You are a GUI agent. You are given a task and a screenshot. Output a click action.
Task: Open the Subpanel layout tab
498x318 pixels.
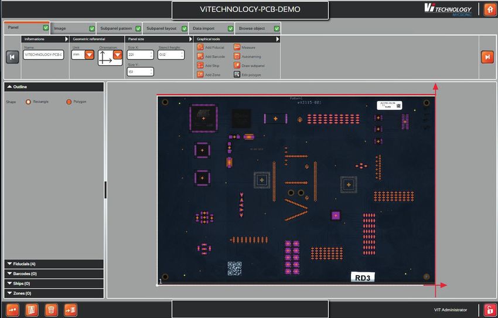pyautogui.click(x=165, y=28)
